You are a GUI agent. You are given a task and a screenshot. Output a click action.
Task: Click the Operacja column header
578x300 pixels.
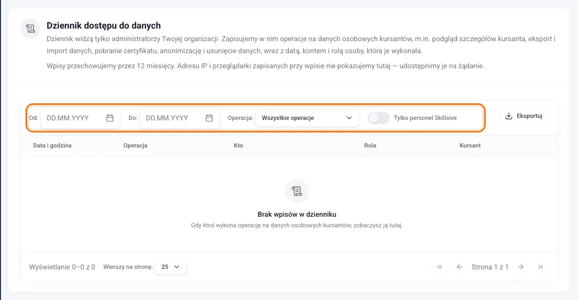coord(135,145)
